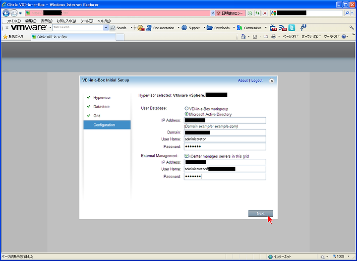Select the Hypervisor step in the sidebar

[102, 97]
